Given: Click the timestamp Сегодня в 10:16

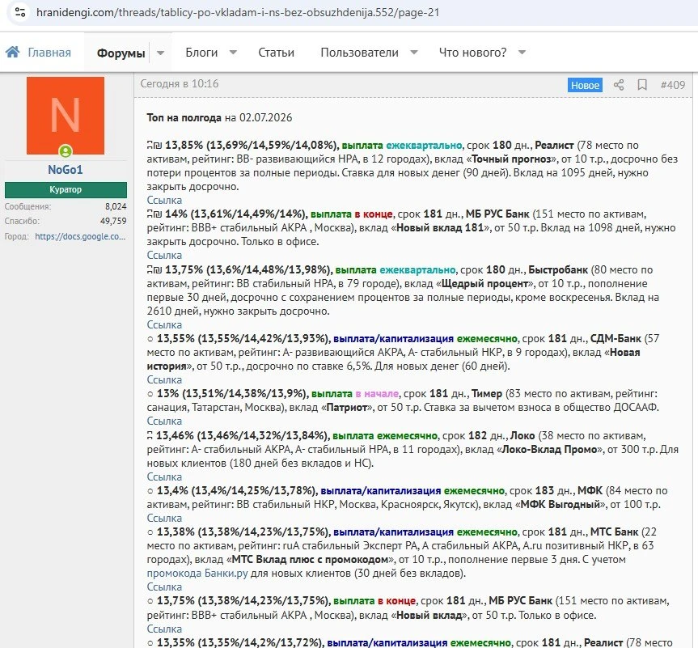Looking at the screenshot, I should click(180, 83).
